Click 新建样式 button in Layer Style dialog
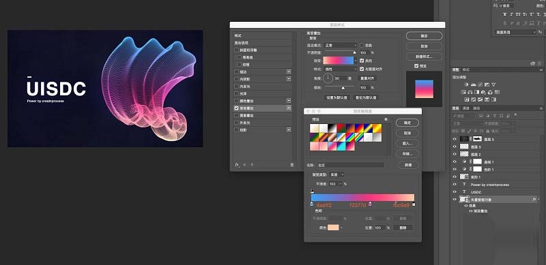Image resolution: width=546 pixels, height=265 pixels. point(424,57)
